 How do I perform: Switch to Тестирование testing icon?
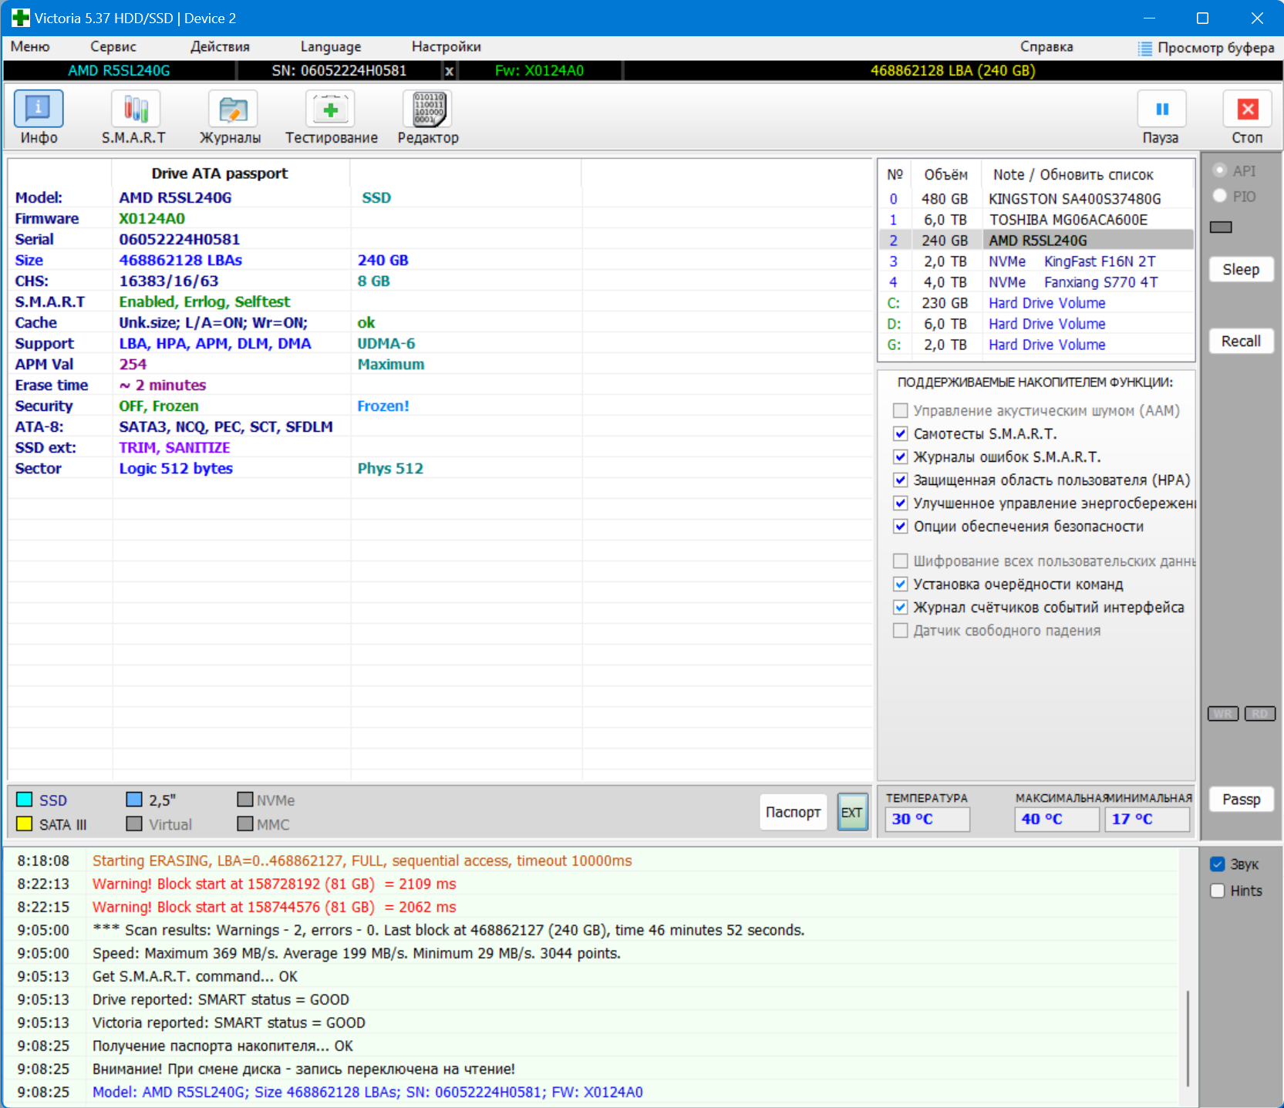(330, 109)
